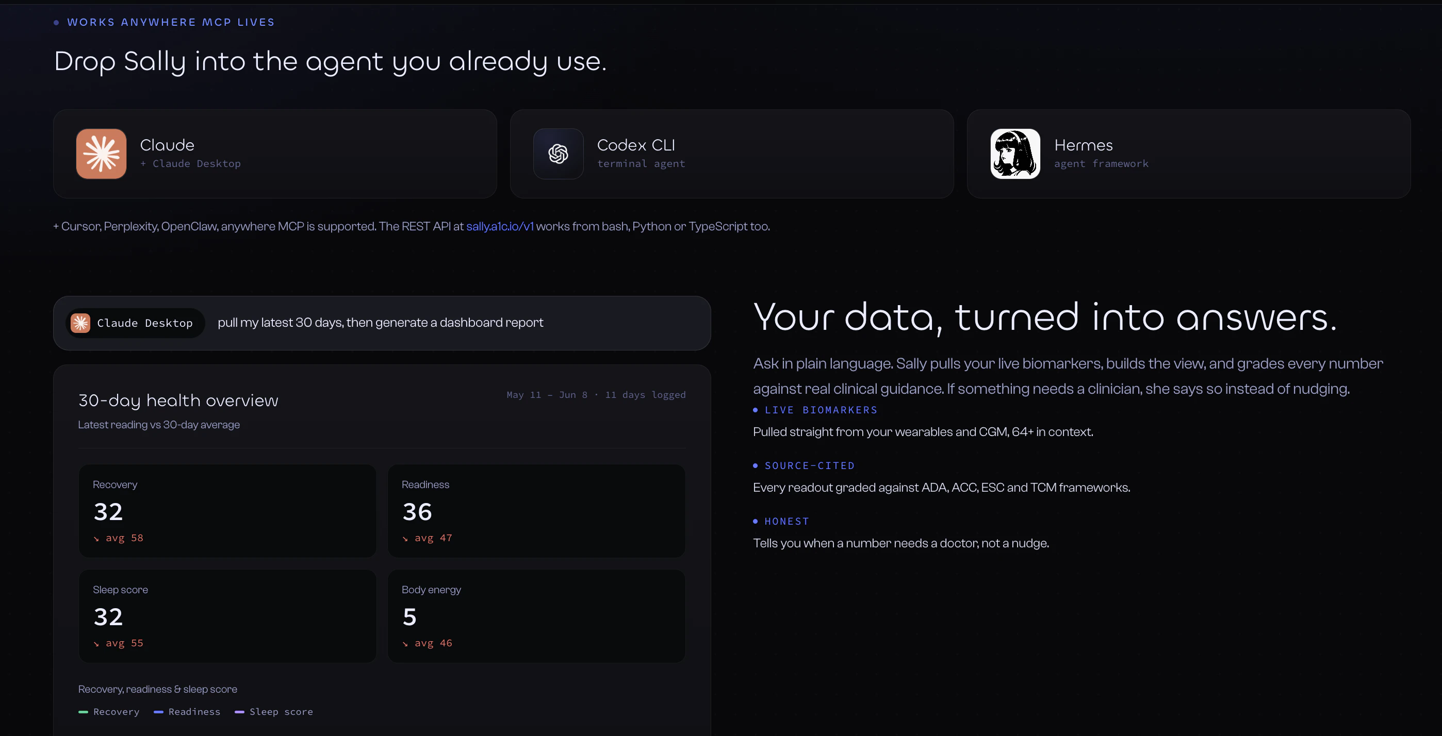Open the Hermes integration card
The image size is (1442, 736).
pyautogui.click(x=1188, y=154)
